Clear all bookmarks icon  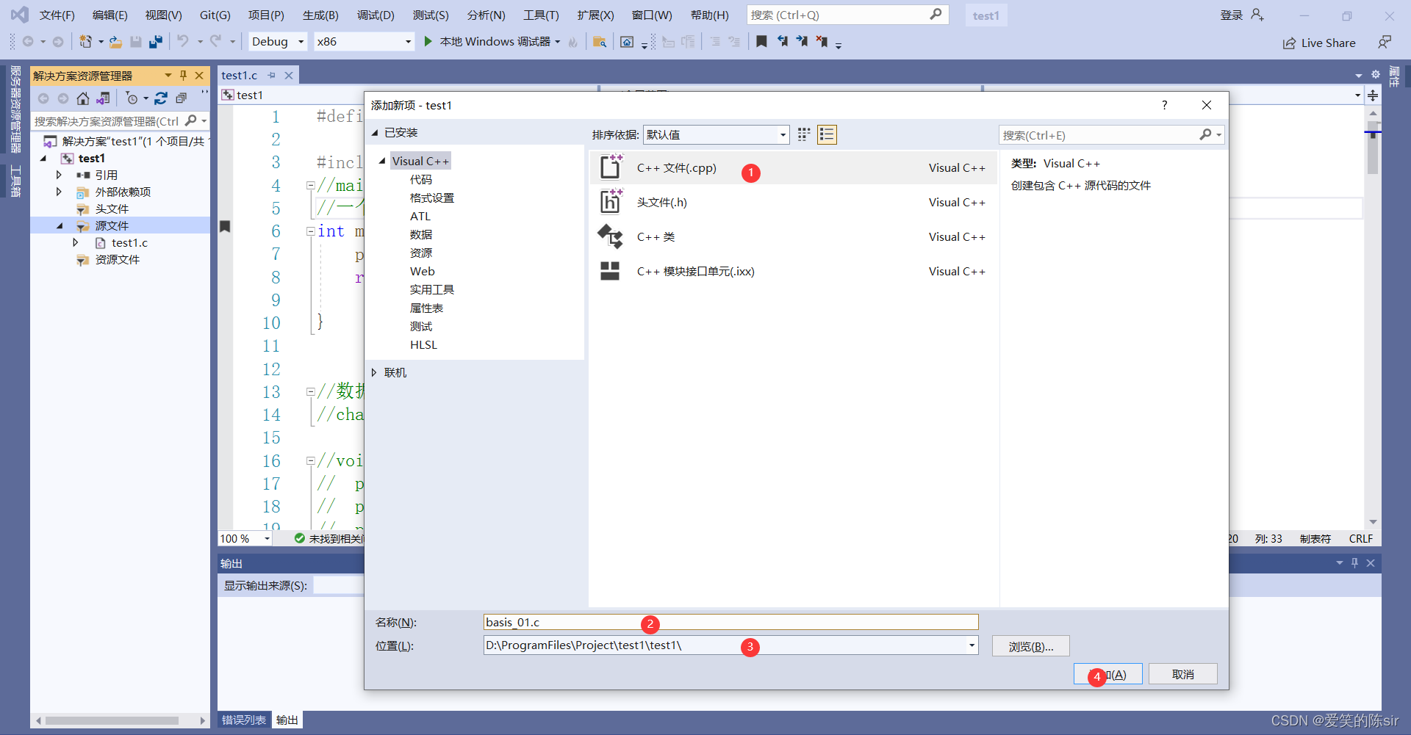pyautogui.click(x=822, y=42)
